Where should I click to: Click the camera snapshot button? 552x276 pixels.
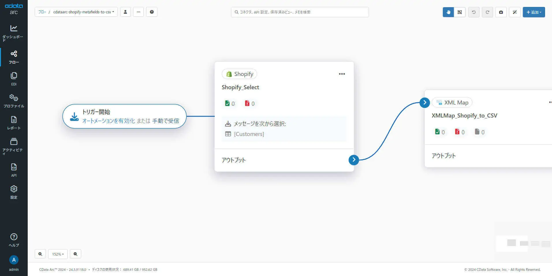[x=501, y=12]
